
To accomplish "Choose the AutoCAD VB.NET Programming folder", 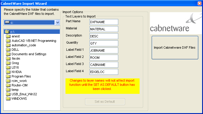I will pyautogui.click(x=34, y=41).
